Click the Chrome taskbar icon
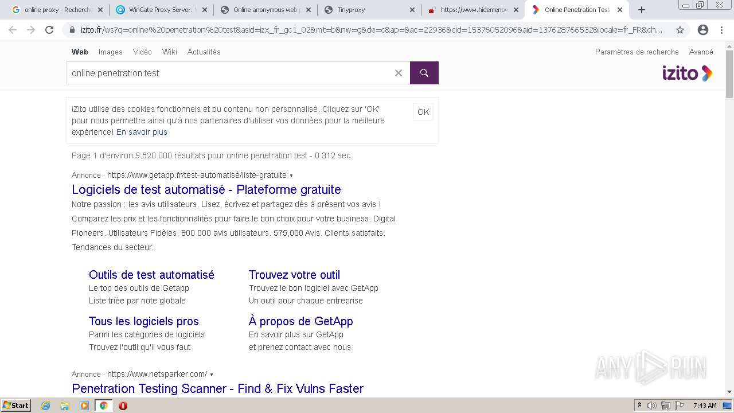734x413 pixels. pyautogui.click(x=104, y=406)
